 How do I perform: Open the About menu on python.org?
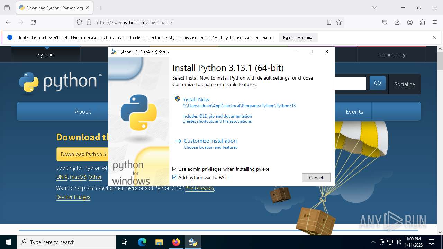83,112
